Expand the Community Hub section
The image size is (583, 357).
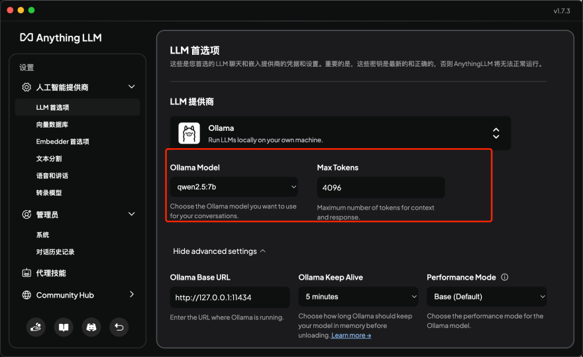click(x=131, y=295)
